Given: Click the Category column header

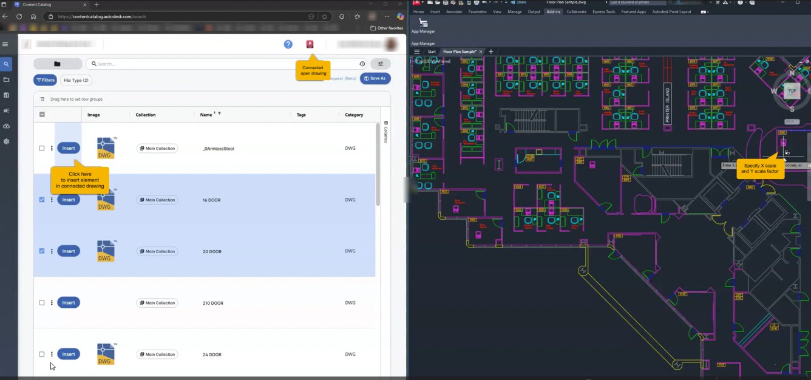Looking at the screenshot, I should (354, 115).
